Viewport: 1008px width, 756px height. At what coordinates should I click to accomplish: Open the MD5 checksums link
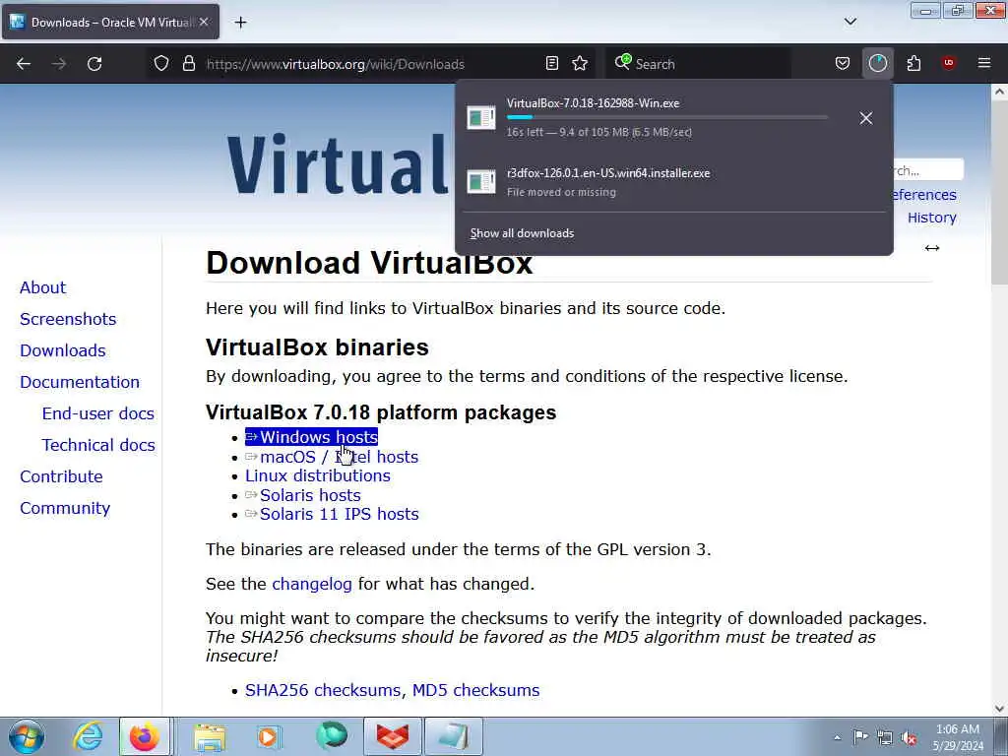point(475,690)
